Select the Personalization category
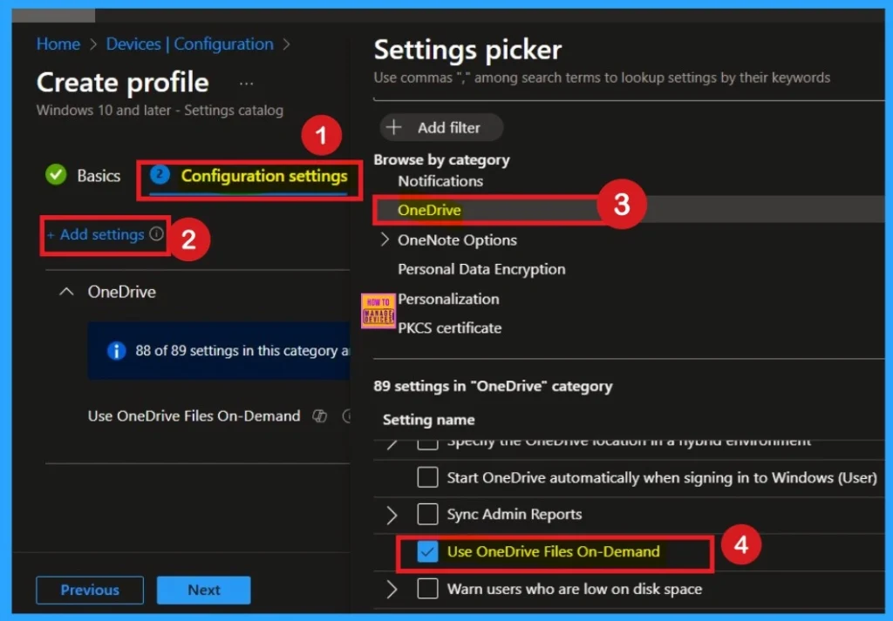The width and height of the screenshot is (893, 621). coord(448,299)
